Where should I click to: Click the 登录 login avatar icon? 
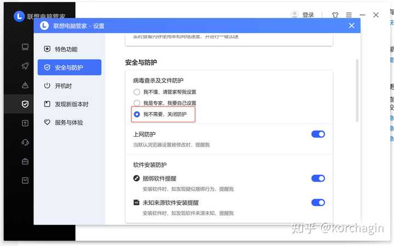coord(294,15)
